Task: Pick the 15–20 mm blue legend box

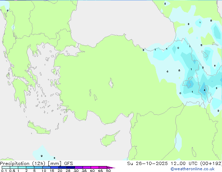Action: coord(55,167)
